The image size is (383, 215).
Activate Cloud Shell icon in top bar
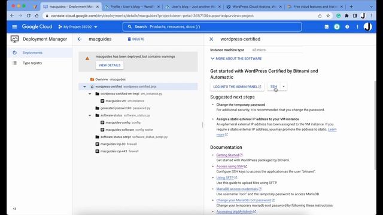327,27
